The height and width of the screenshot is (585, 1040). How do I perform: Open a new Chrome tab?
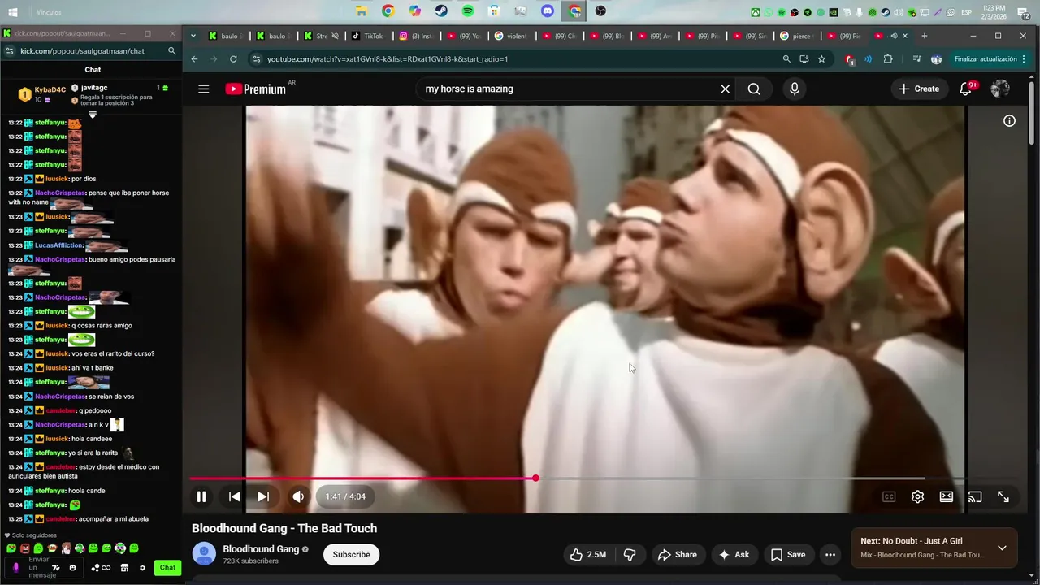[x=925, y=36]
